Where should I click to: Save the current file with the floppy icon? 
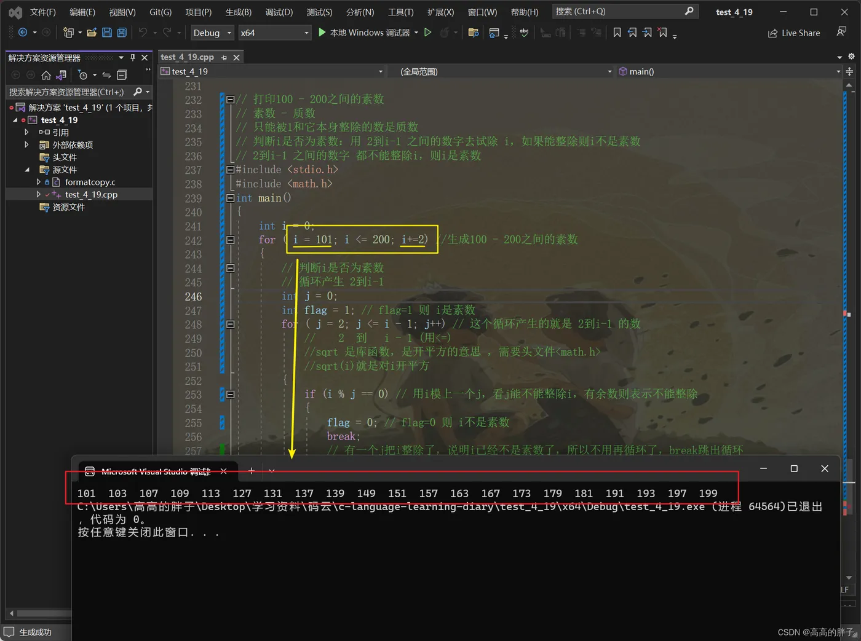point(107,33)
